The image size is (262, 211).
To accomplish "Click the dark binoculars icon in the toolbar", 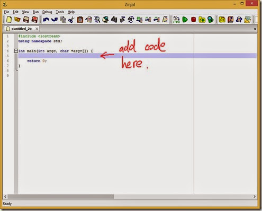I will coord(114,20).
